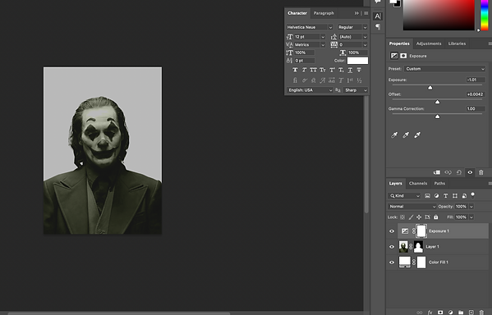
Task: Create a new fill or adjustment layer
Action: click(x=451, y=313)
